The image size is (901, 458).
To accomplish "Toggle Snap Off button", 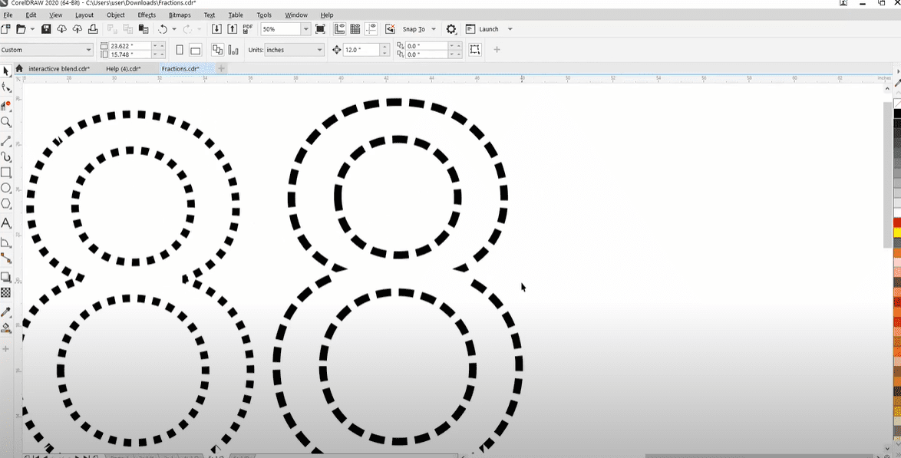I will click(390, 28).
